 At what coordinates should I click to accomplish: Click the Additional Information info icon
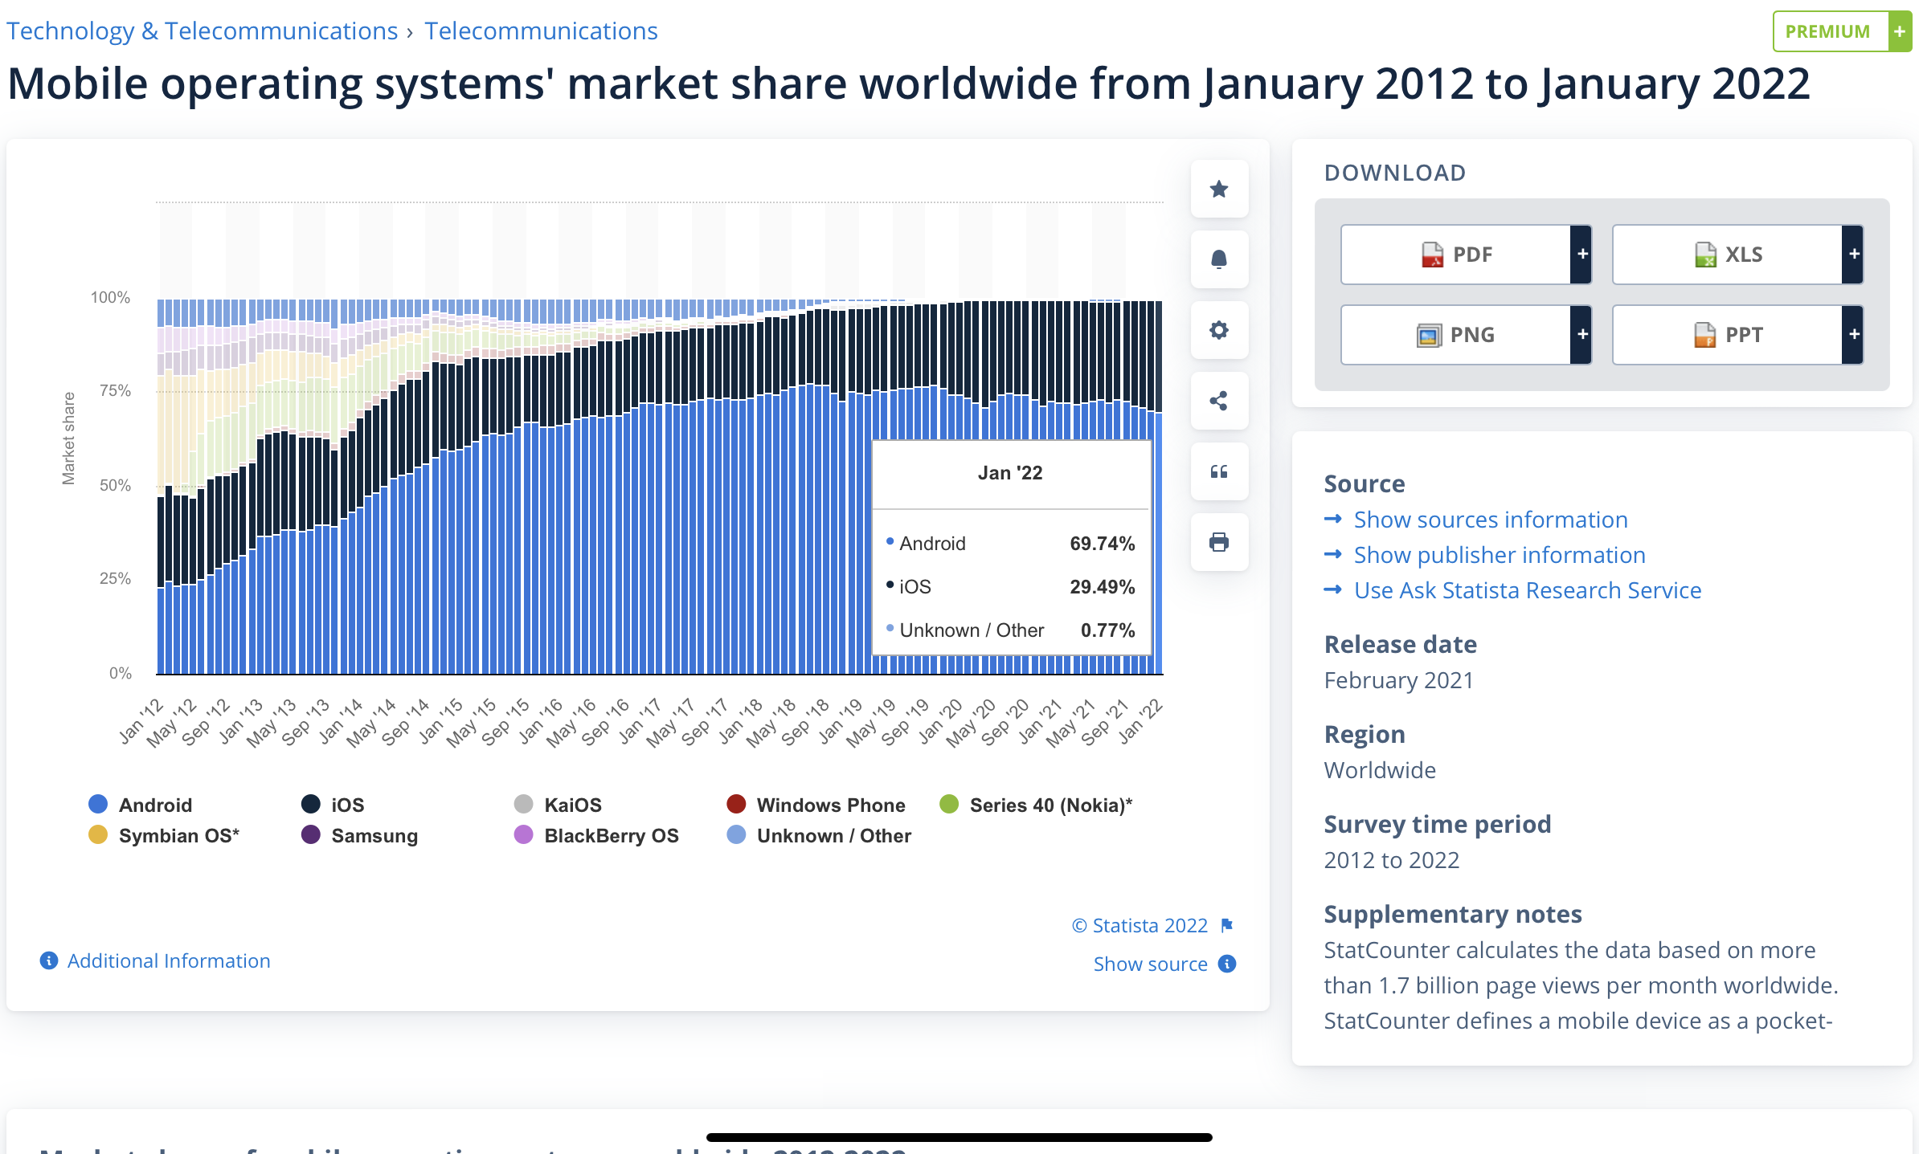pyautogui.click(x=49, y=960)
